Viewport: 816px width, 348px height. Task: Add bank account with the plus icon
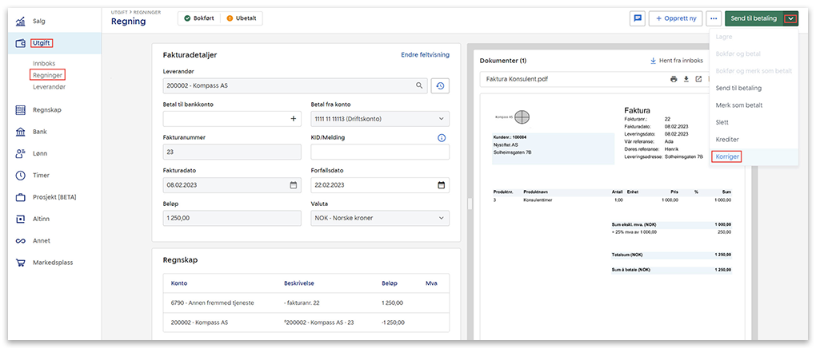coord(293,119)
